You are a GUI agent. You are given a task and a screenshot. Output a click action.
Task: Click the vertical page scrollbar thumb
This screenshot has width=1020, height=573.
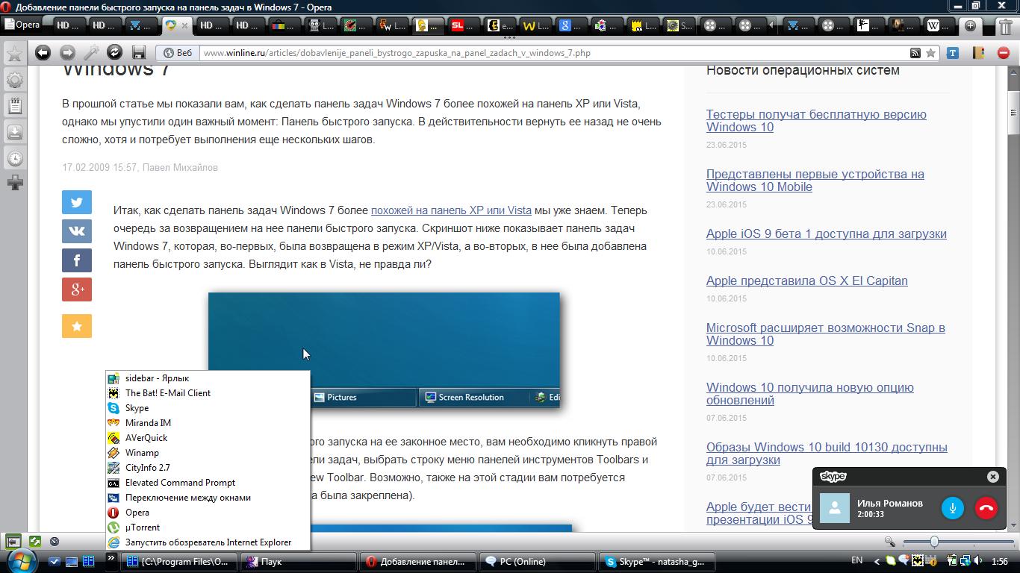point(1013,113)
